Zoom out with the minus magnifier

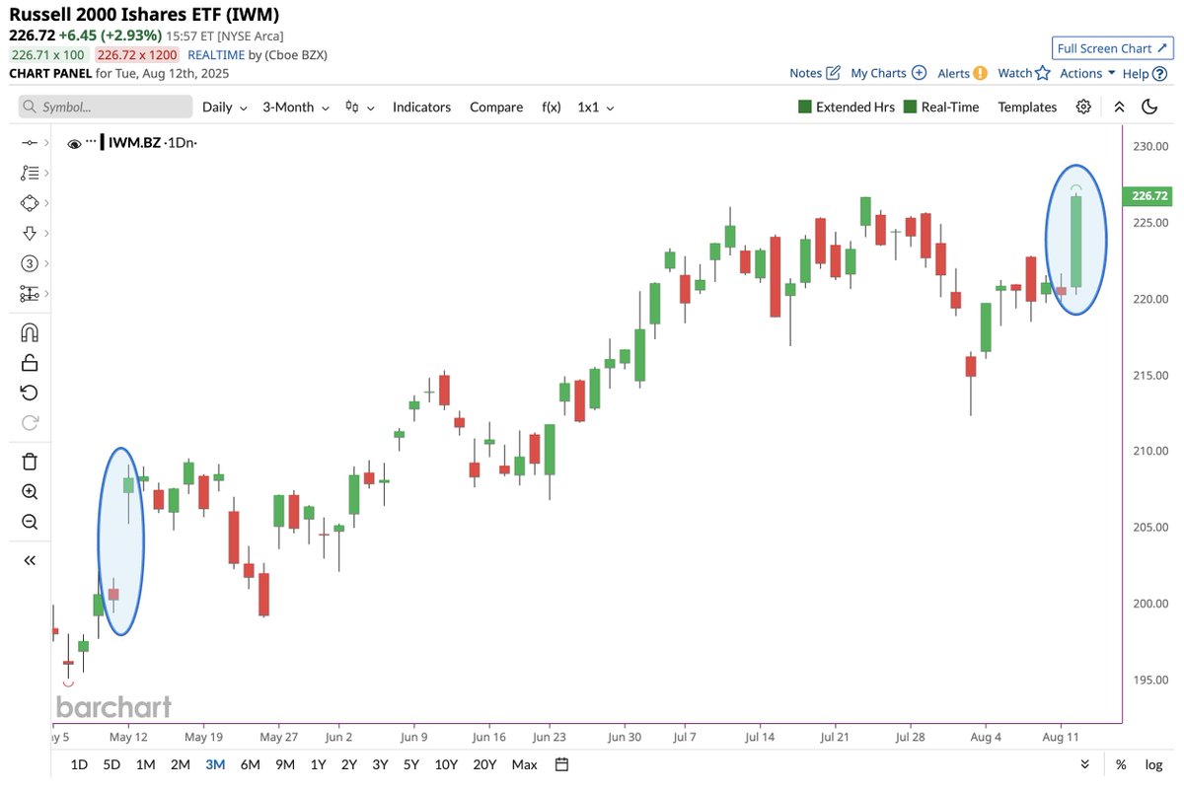click(x=29, y=522)
